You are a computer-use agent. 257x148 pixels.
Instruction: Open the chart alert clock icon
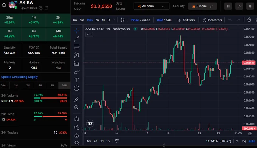249,20
